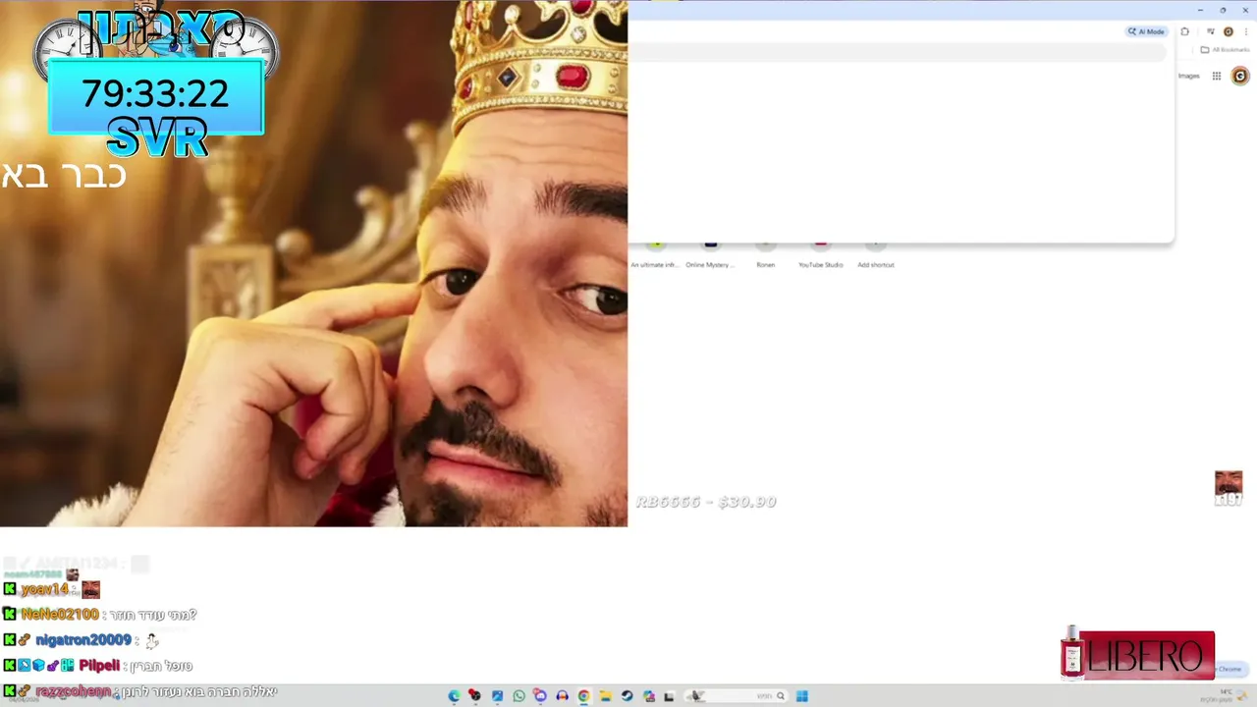Click the 79:33:22 countdown timer

pyautogui.click(x=155, y=94)
